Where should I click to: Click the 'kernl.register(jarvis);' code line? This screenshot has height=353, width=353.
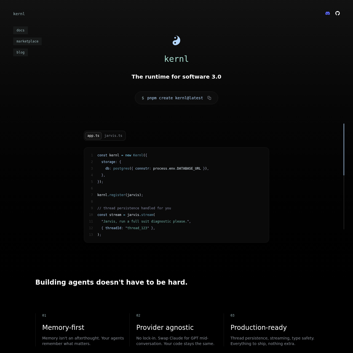coord(120,195)
